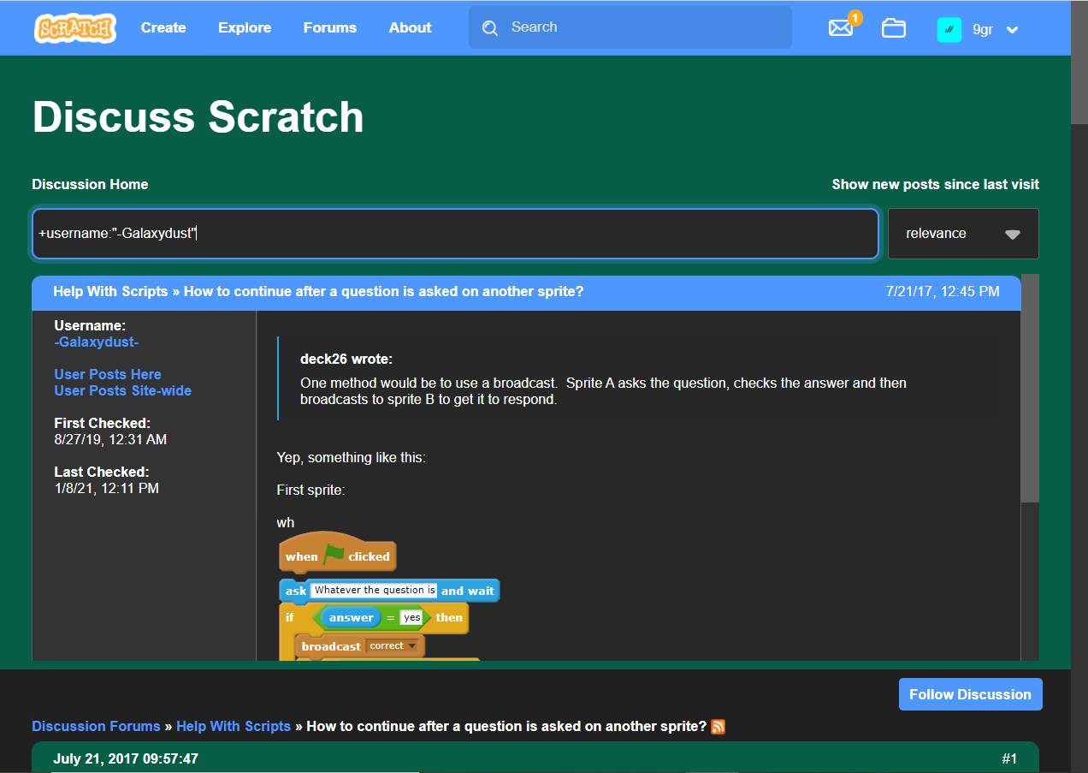Click the orange notification badge on the envelope

tap(854, 16)
